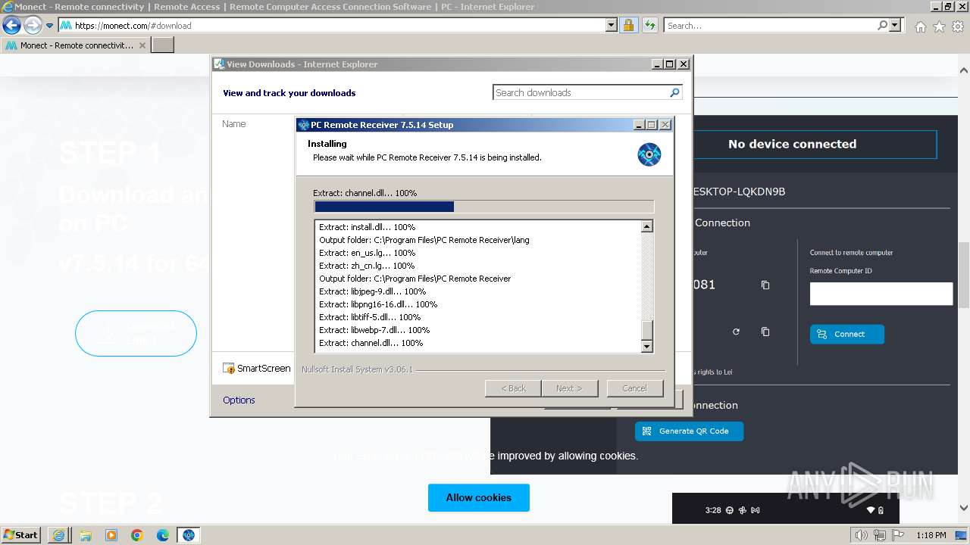Click the search downloads magnifier icon
The width and height of the screenshot is (970, 545).
coord(674,92)
